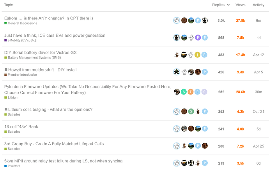Viewport: 269px width, 171px height.
Task: Click the yellow J avatar in DIY Serial row
Action: (197, 55)
